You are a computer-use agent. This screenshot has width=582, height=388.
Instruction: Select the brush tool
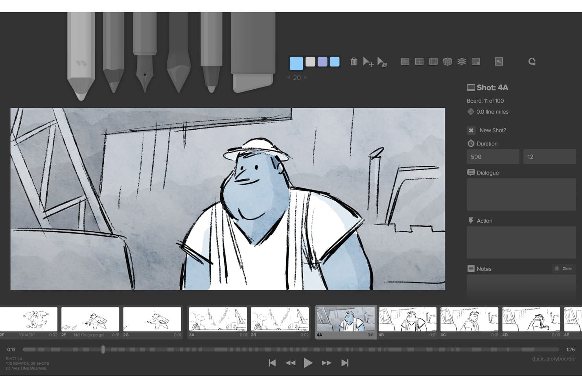(179, 52)
